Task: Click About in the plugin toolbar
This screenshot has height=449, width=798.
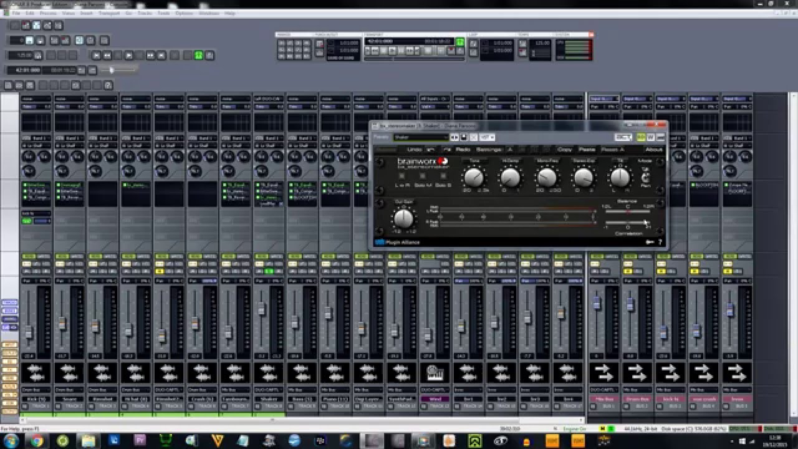Action: (653, 150)
